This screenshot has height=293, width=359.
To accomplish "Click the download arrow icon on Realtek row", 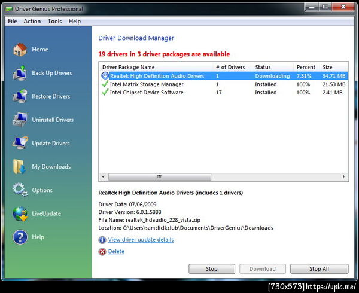I will (x=105, y=75).
